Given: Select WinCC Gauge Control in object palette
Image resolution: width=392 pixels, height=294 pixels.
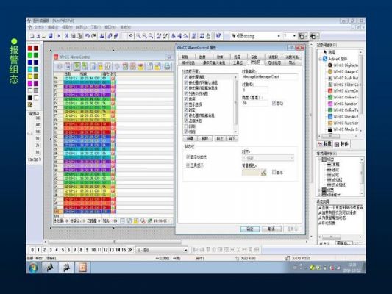Looking at the screenshot, I should pos(343,72).
